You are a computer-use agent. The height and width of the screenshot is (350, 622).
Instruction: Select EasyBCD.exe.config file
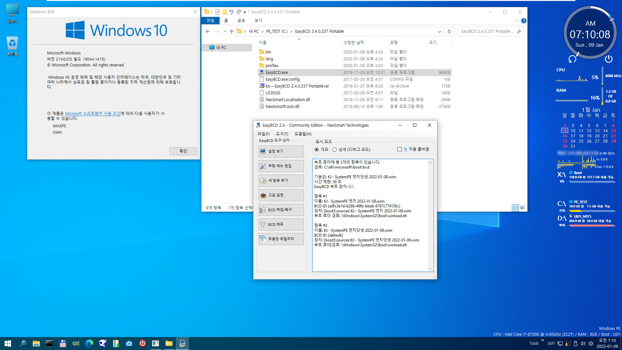355,79
